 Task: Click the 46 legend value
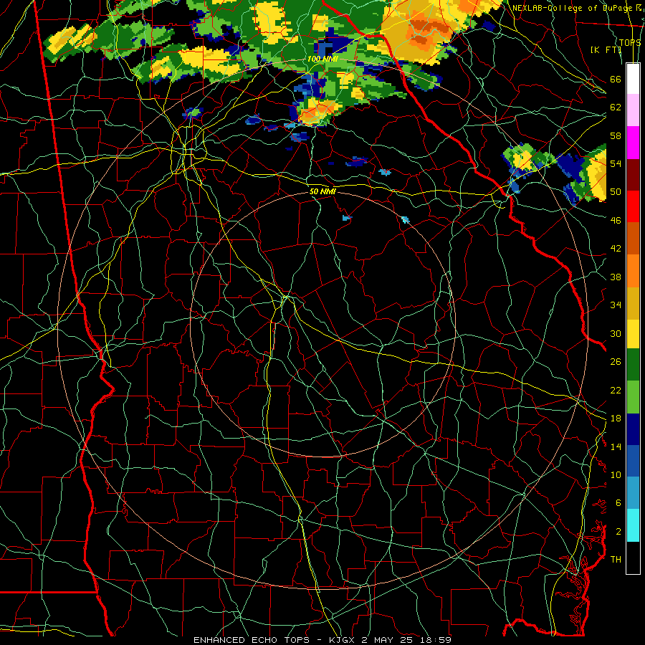616,220
